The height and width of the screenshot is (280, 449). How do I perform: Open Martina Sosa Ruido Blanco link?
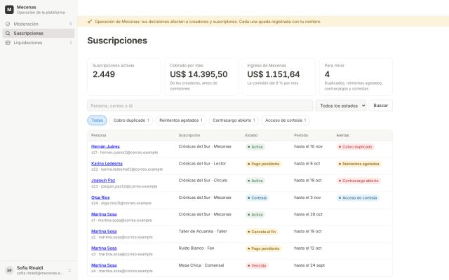pyautogui.click(x=104, y=248)
